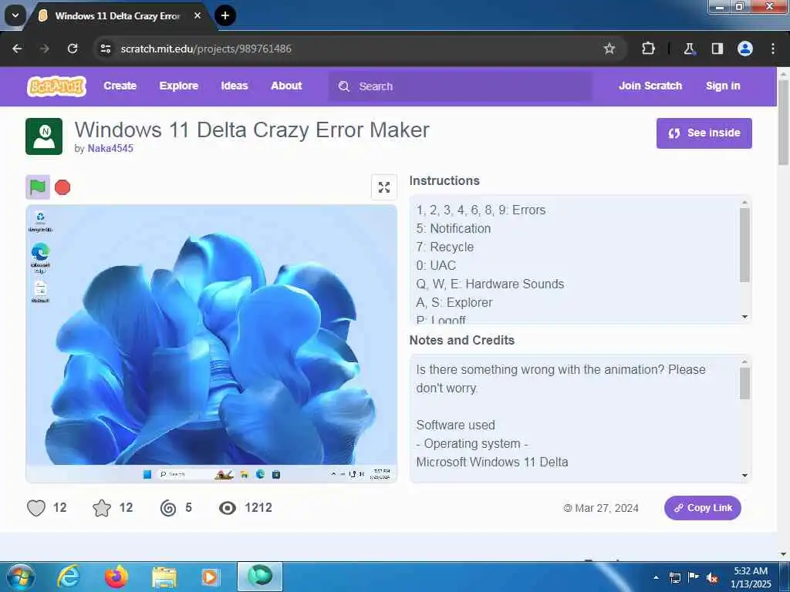Open the About page
The width and height of the screenshot is (790, 592).
tap(286, 86)
